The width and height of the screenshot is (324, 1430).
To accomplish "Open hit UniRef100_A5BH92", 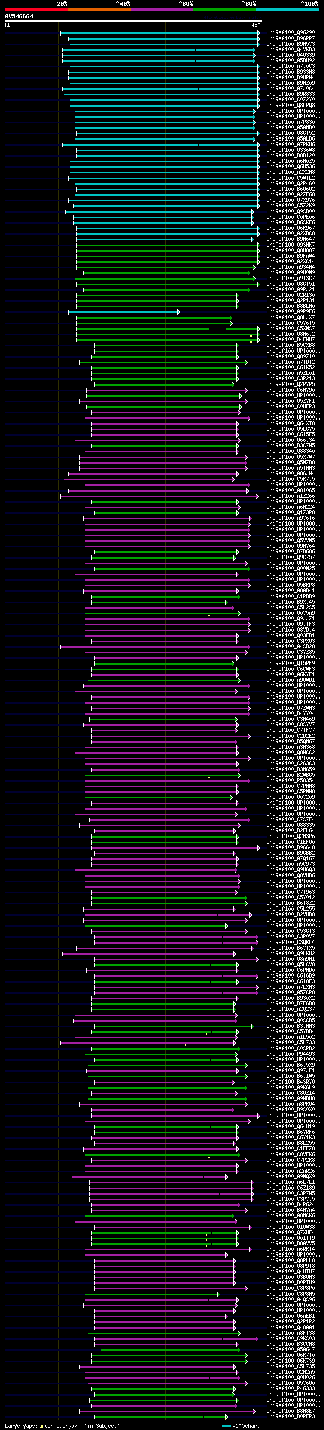I will (291, 60).
